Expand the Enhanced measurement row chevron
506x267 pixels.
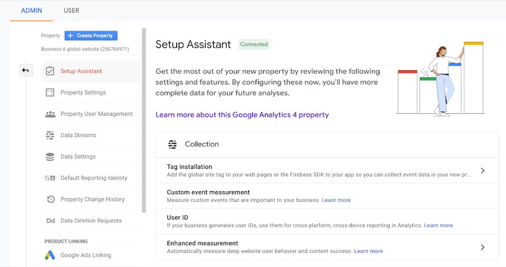click(482, 248)
